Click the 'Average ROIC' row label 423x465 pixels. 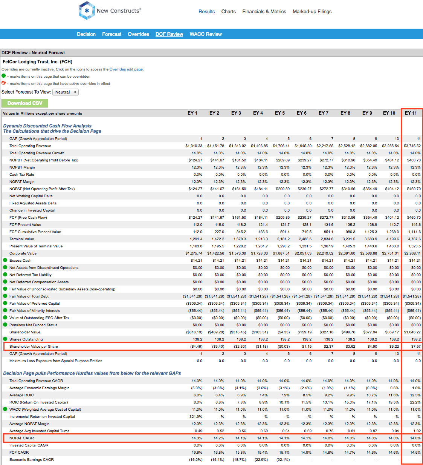[x=21, y=395]
